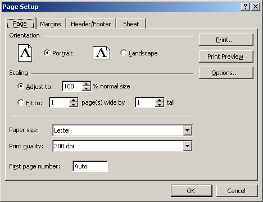Click the help question mark button
The image size is (263, 202).
(246, 7)
